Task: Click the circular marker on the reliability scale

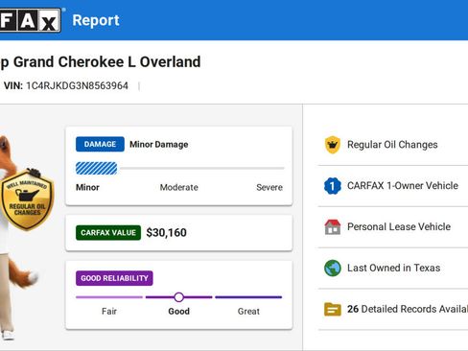Action: coord(179,297)
